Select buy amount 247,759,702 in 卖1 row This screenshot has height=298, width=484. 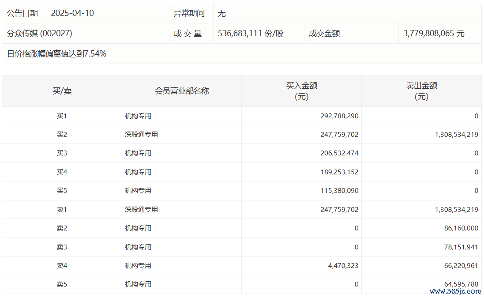click(x=339, y=209)
